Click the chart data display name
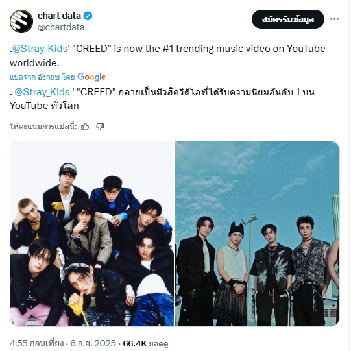The width and height of the screenshot is (351, 351). click(59, 16)
